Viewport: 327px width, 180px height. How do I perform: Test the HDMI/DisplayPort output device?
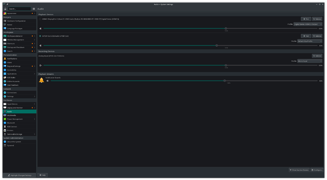click(306, 19)
